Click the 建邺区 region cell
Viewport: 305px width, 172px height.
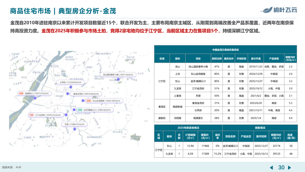click(x=162, y=118)
